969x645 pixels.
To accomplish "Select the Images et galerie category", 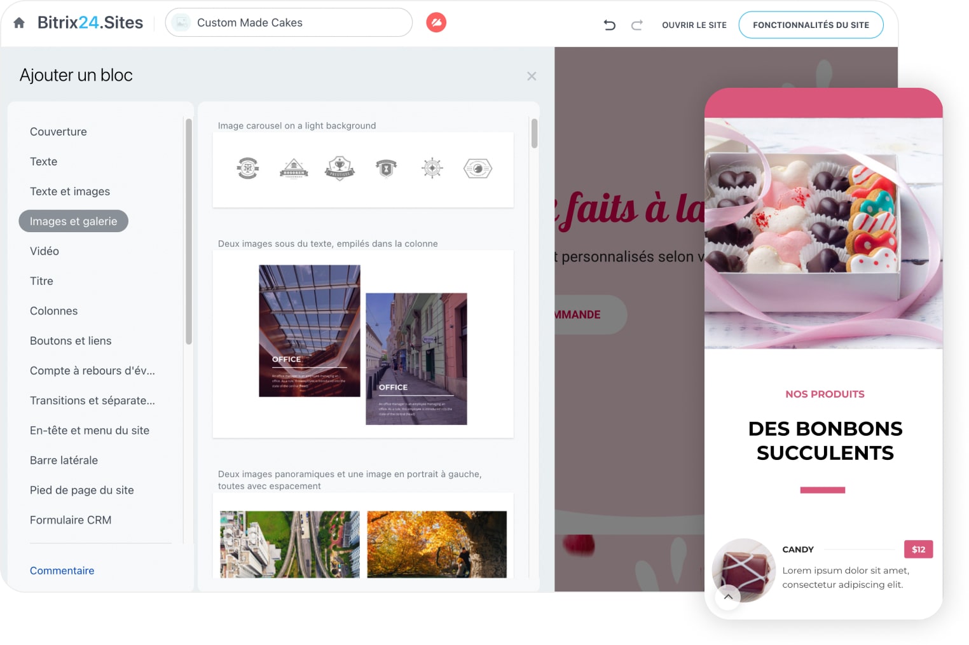I will pyautogui.click(x=74, y=221).
